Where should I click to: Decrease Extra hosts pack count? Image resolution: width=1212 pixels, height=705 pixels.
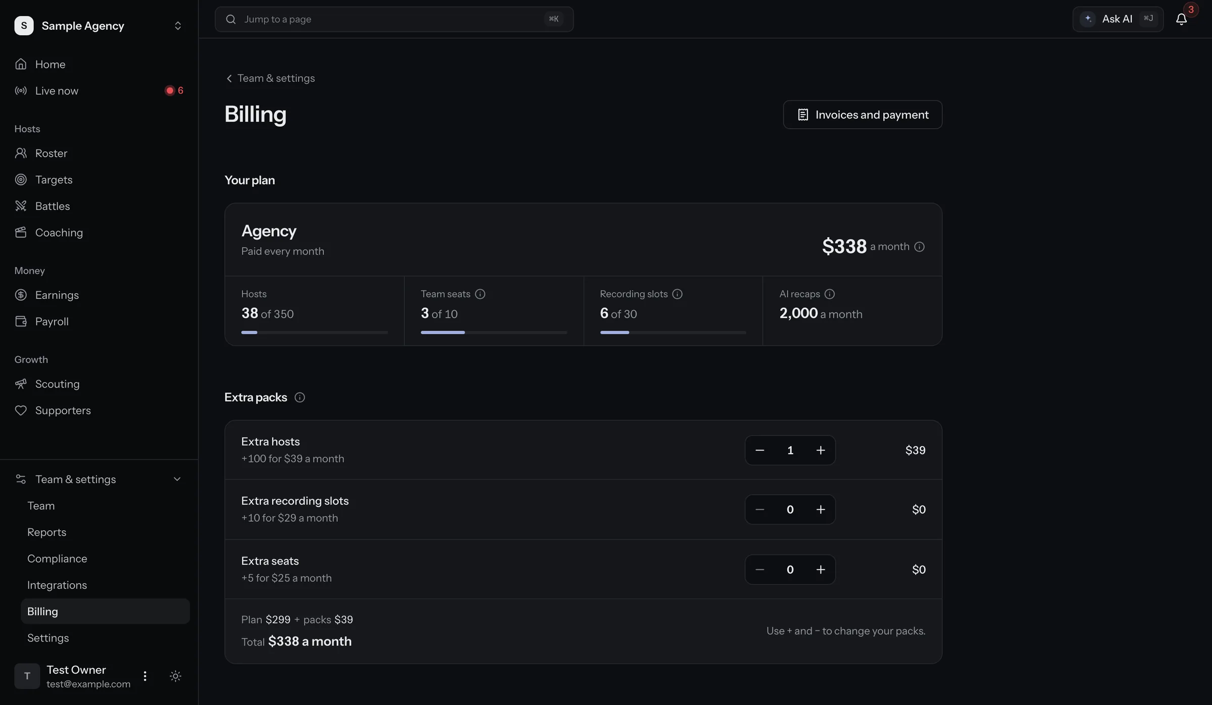(x=760, y=450)
